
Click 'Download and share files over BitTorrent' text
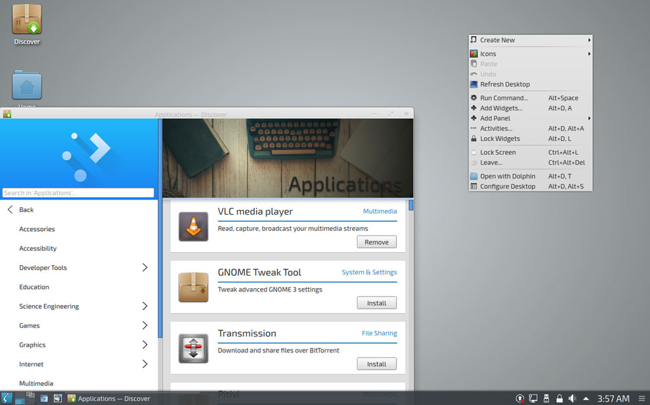tap(278, 351)
